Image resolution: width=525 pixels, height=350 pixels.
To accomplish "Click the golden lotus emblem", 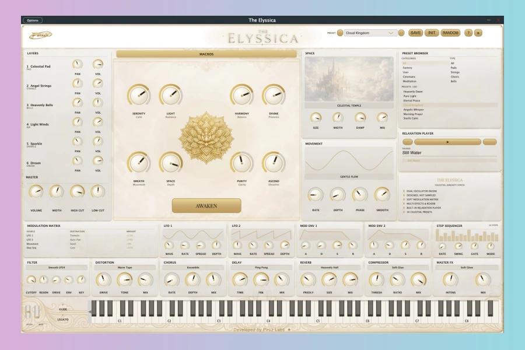I will 206,138.
